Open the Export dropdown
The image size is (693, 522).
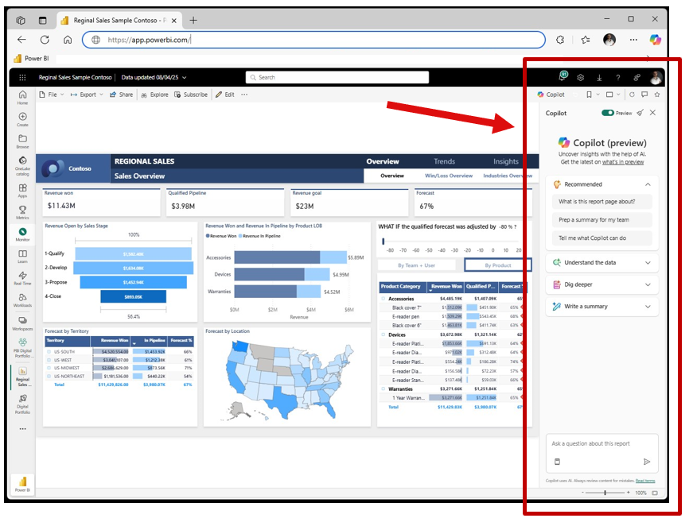87,95
